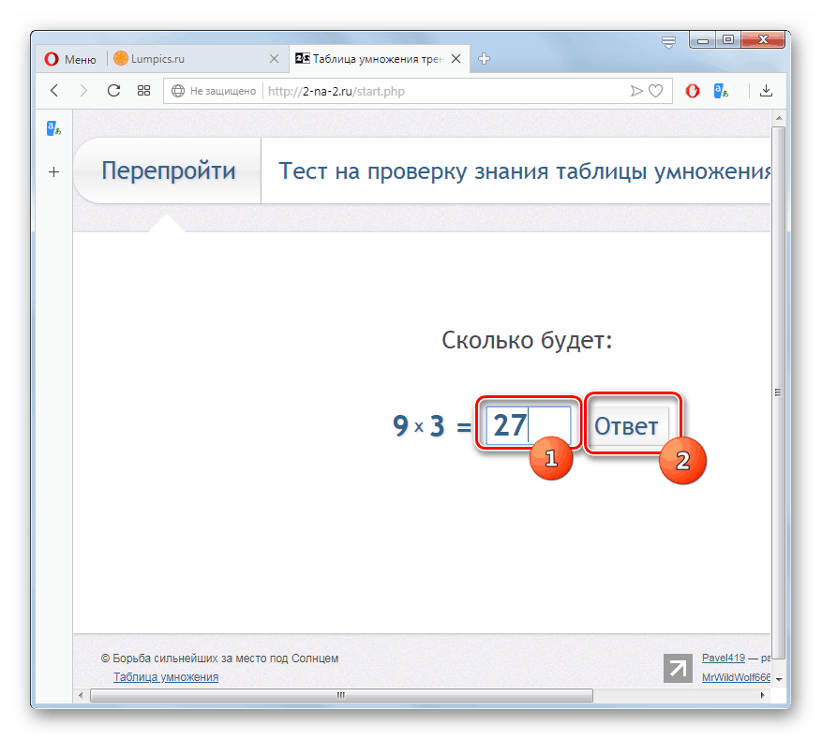Open the Таблица умножения footer link
This screenshot has height=740, width=822.
click(x=166, y=676)
